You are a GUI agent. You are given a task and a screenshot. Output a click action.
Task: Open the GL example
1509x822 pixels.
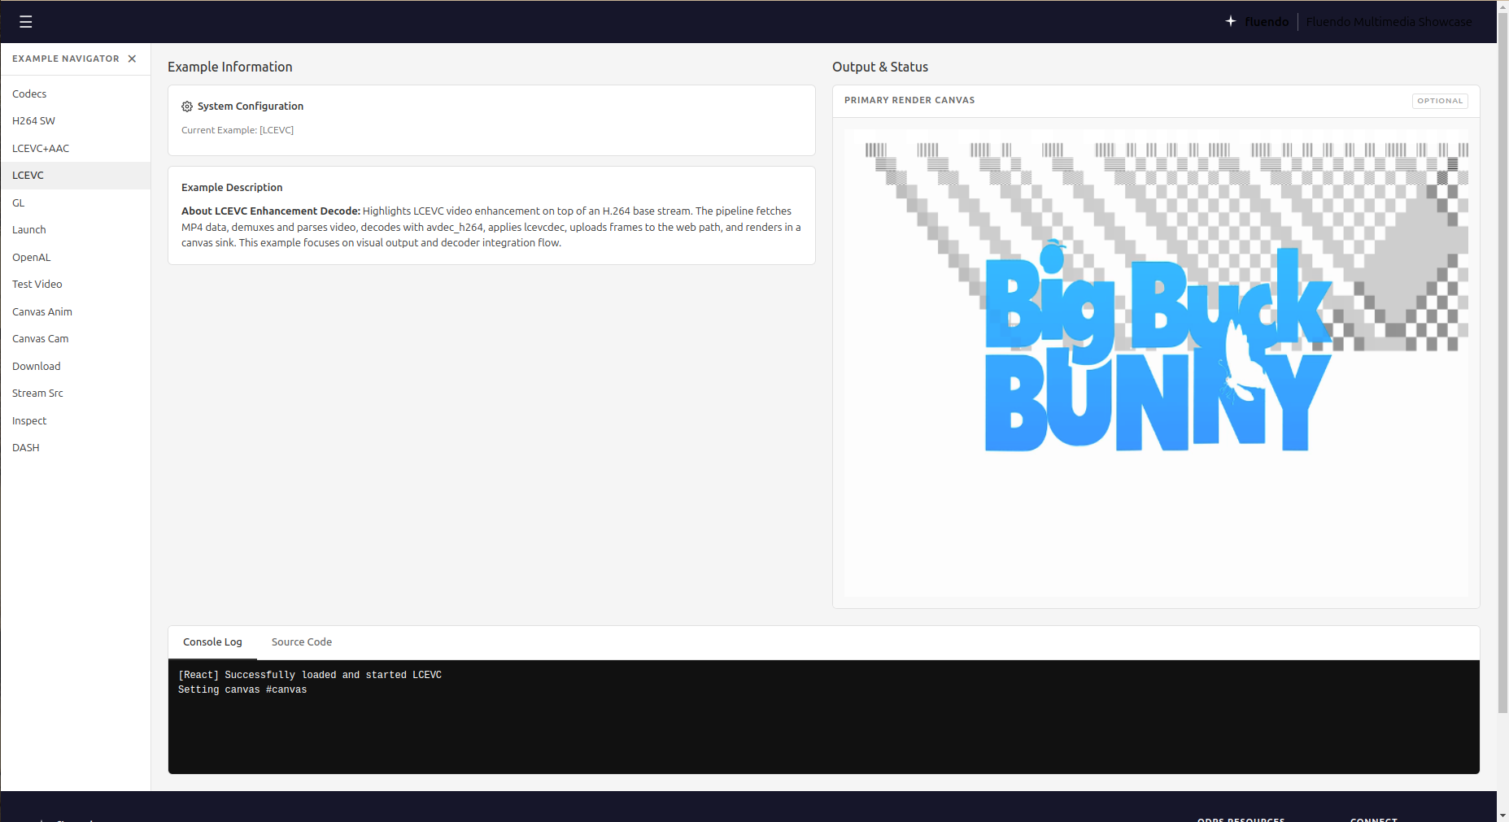pos(76,203)
